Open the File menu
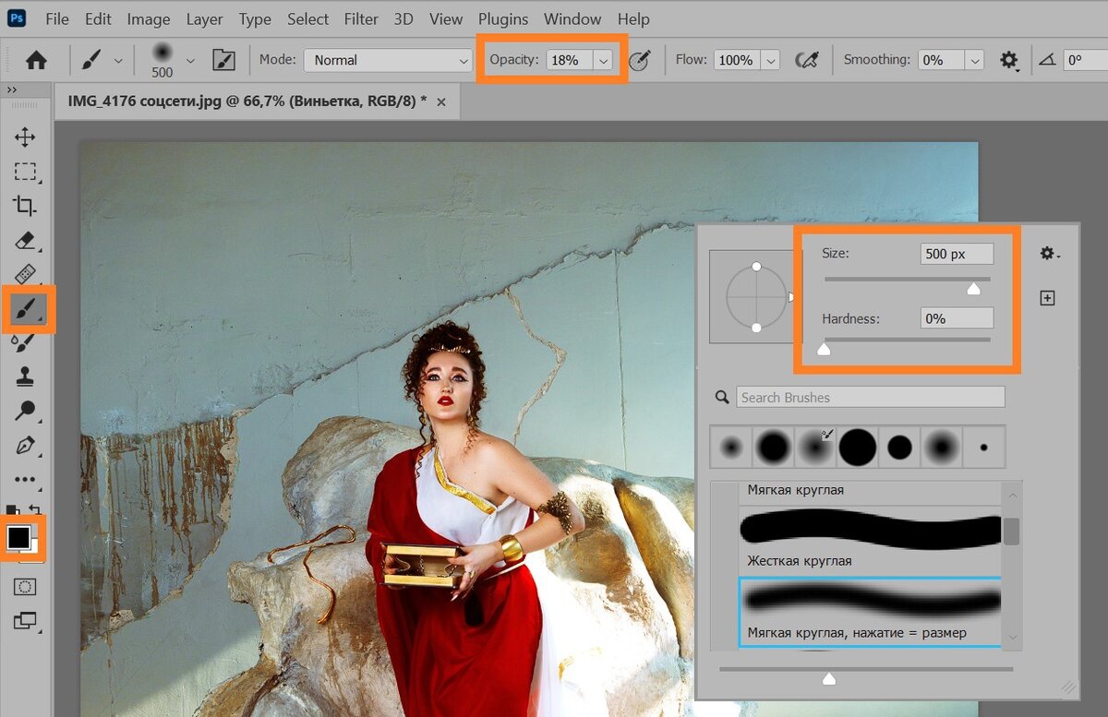1108x717 pixels. point(56,18)
